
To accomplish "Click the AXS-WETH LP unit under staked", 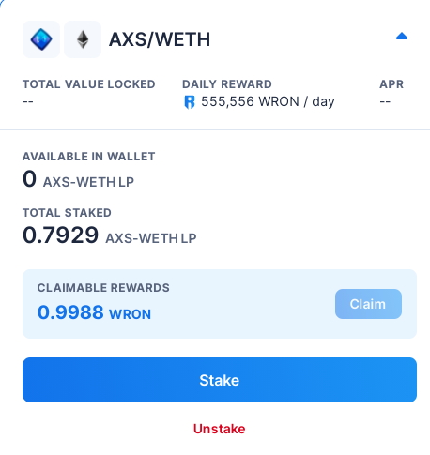I will click(x=151, y=238).
